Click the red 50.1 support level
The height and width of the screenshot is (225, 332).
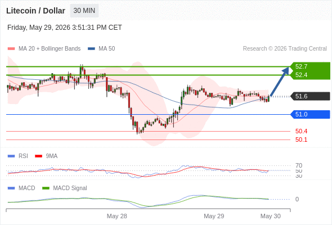coord(301,139)
